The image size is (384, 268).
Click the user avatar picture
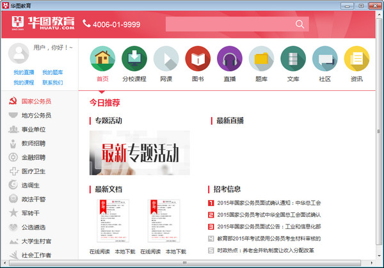(x=20, y=52)
